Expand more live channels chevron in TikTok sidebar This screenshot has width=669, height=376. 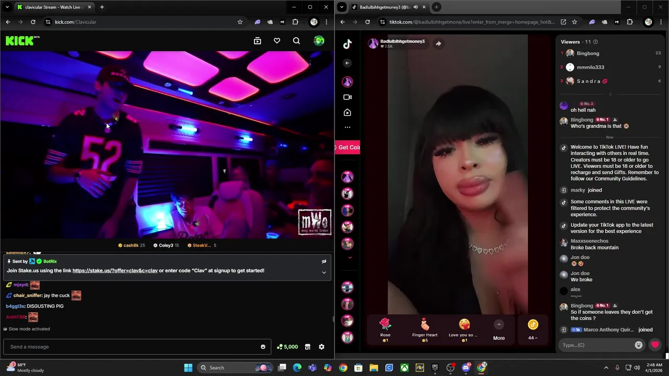pyautogui.click(x=350, y=257)
